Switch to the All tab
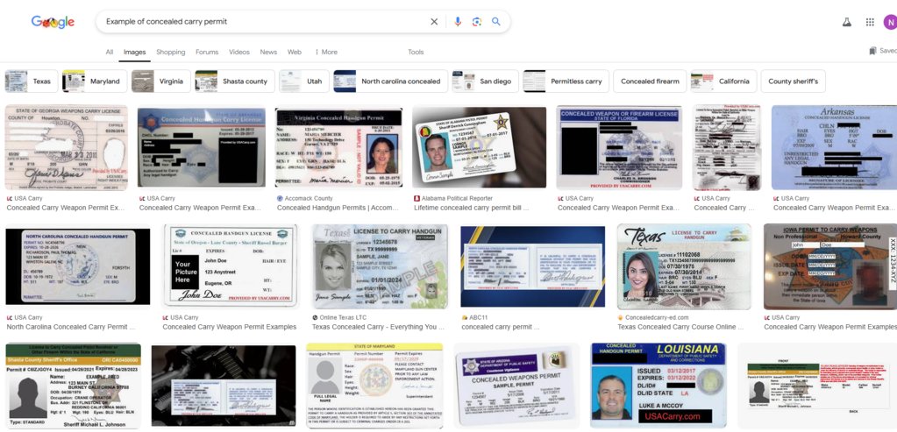897x432 pixels. [x=110, y=52]
